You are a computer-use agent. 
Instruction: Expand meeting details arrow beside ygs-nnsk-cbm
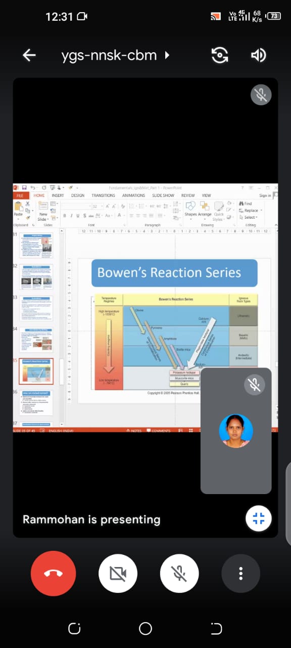pyautogui.click(x=167, y=55)
